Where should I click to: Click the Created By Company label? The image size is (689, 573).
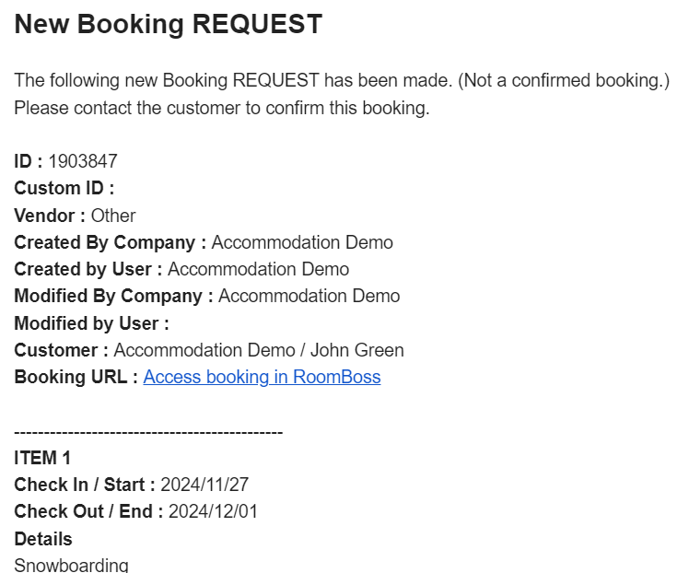(110, 242)
